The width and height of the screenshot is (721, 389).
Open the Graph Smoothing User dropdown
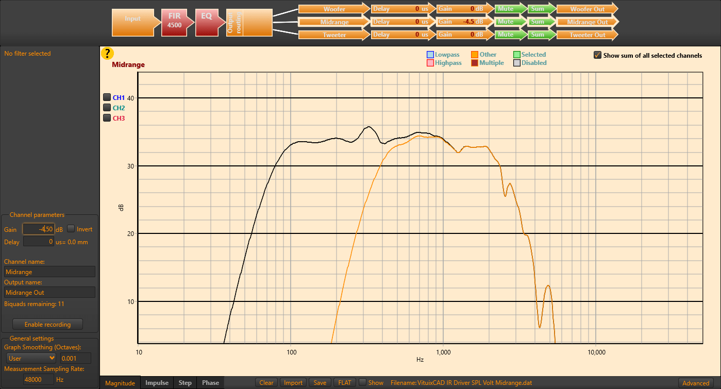[31, 358]
